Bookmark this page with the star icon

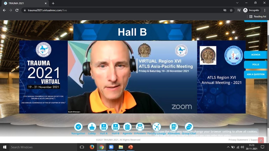point(231,10)
